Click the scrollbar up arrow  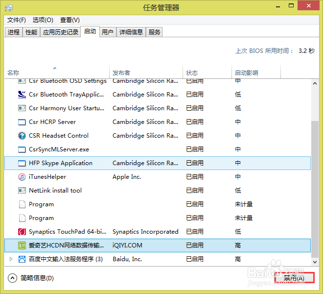click(315, 84)
